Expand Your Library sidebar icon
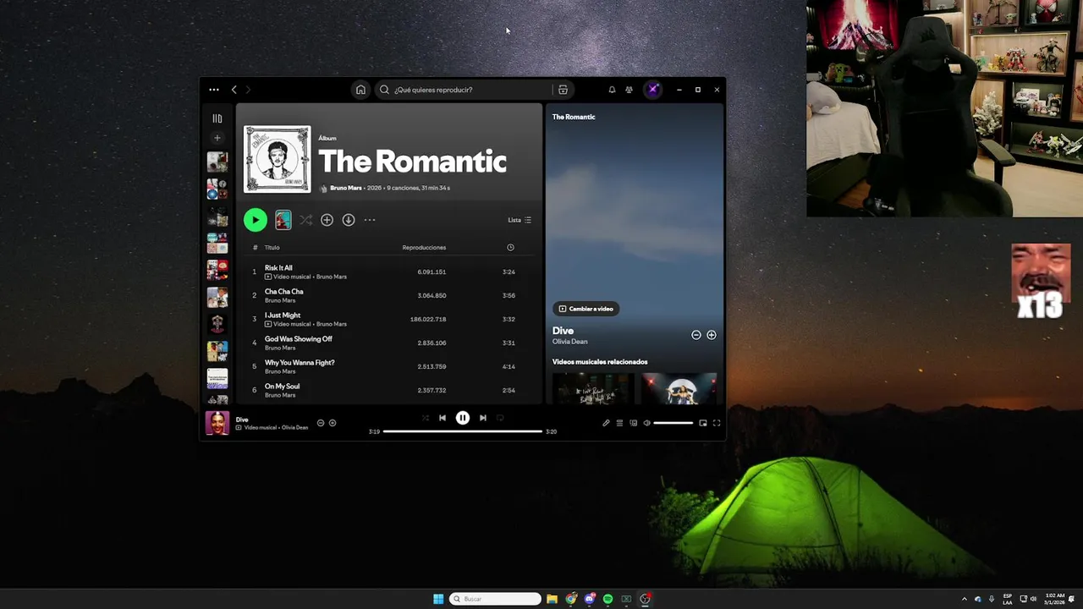Viewport: 1083px width, 609px height. click(x=217, y=119)
